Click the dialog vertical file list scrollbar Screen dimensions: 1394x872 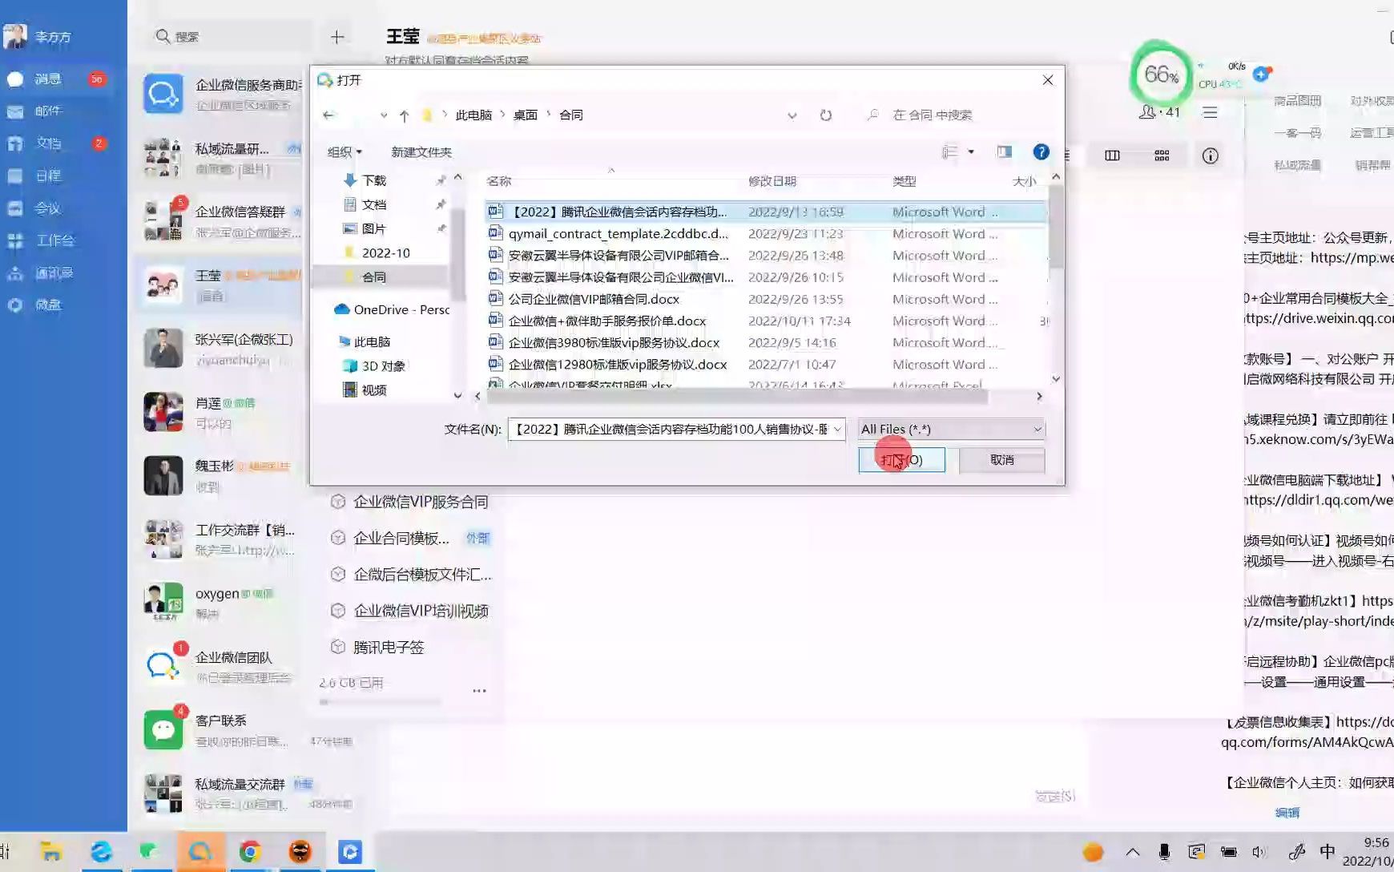[1056, 227]
